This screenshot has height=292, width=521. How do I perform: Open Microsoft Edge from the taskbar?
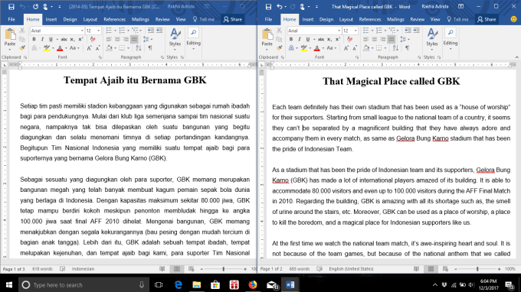[x=178, y=284]
